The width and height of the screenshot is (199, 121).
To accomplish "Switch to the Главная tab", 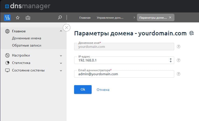I will (85, 18).
